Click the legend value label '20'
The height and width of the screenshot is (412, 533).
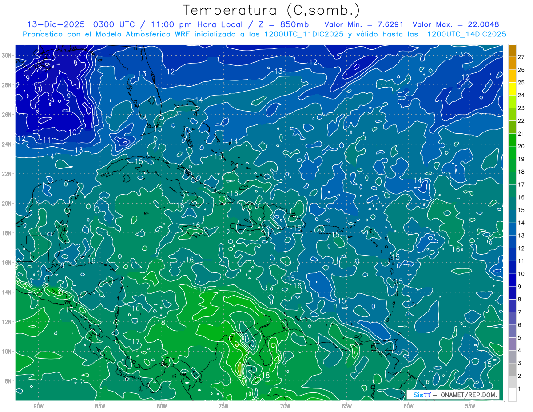click(x=521, y=146)
